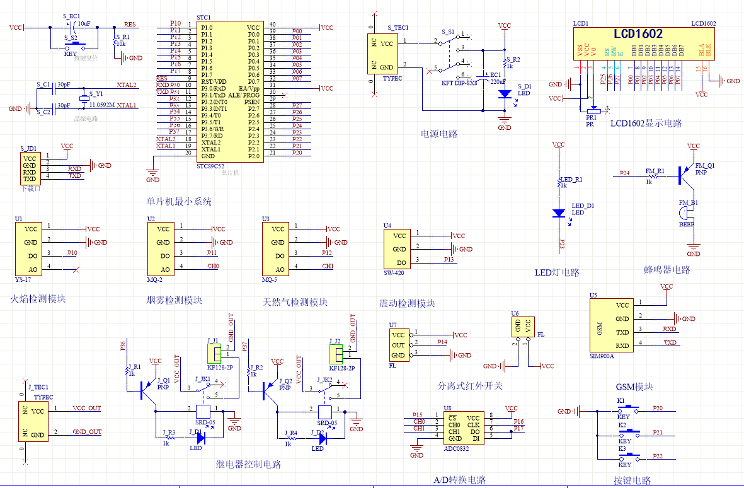Viewport: 744px width, 488px height.
Task: Select the J_JK1 SRD-05 relay coil box
Action: click(203, 412)
